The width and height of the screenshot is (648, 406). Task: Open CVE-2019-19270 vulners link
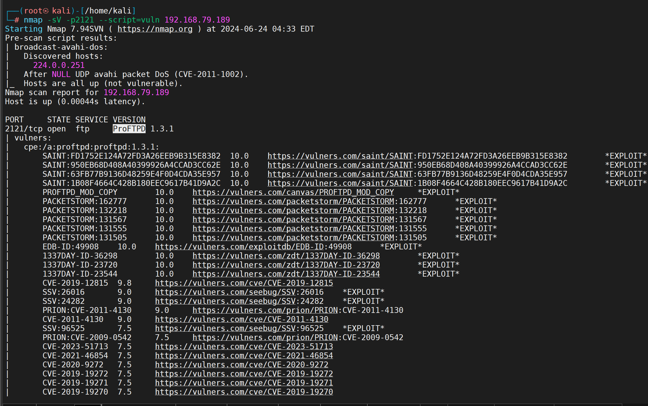click(x=244, y=392)
